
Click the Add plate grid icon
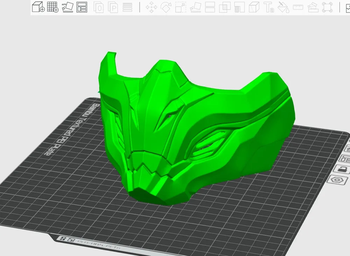click(x=53, y=7)
